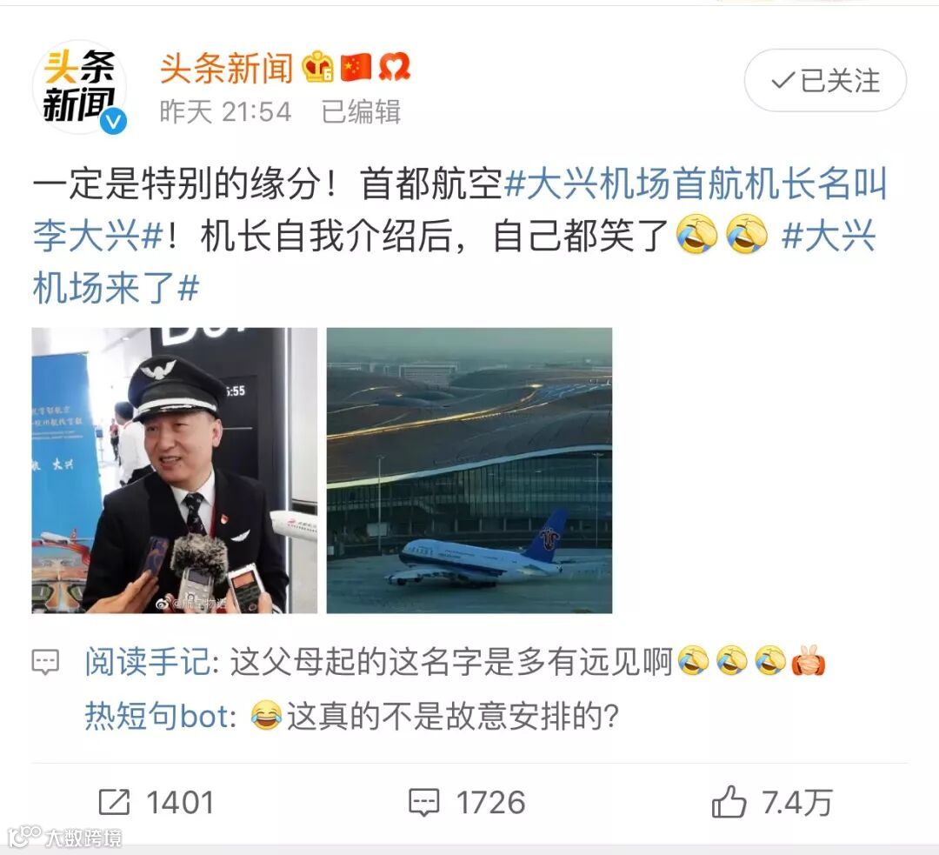Tap the orange heart ribbon badge
The image size is (939, 855).
click(394, 66)
